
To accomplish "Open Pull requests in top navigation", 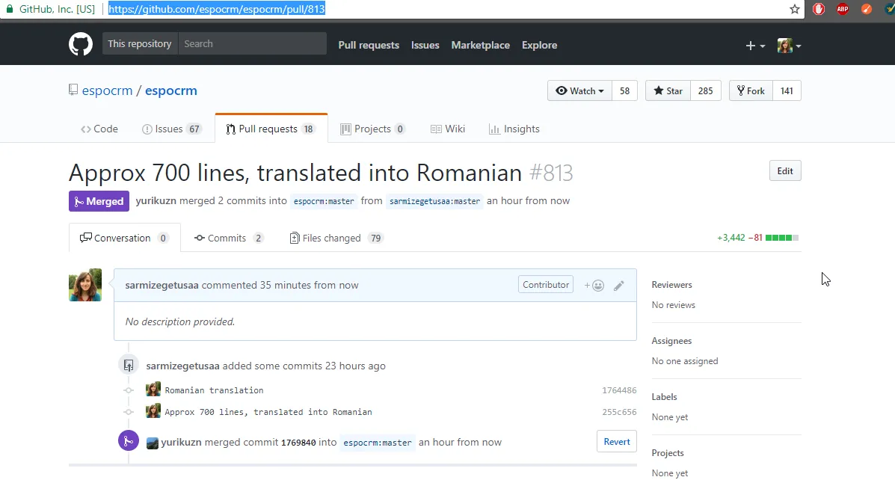I will pyautogui.click(x=369, y=45).
